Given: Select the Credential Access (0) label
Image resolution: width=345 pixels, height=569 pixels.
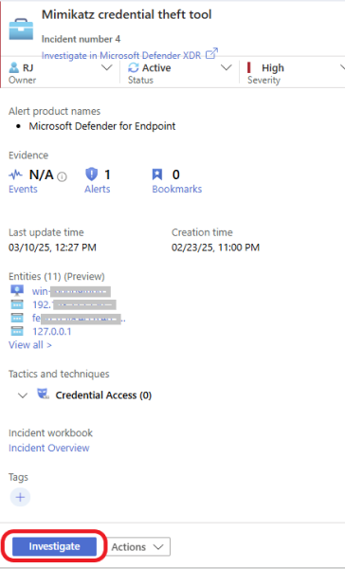Looking at the screenshot, I should point(103,395).
